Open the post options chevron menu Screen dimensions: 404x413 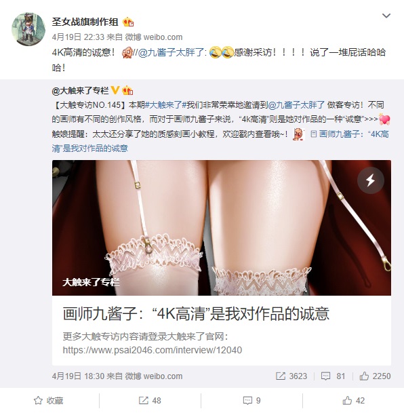pos(386,16)
